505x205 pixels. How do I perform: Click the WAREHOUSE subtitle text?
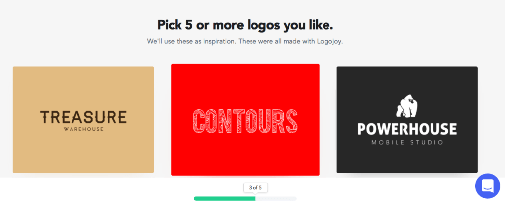pos(84,129)
